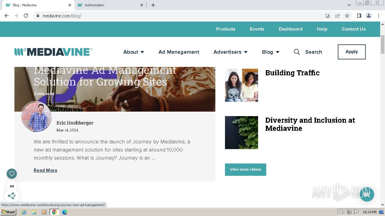Click the Apply button
Viewport: 385px width, 216px height.
[352, 52]
